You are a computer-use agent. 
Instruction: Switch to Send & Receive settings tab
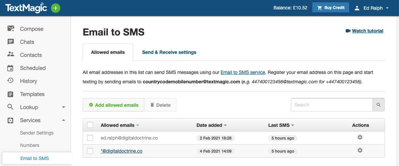click(169, 52)
